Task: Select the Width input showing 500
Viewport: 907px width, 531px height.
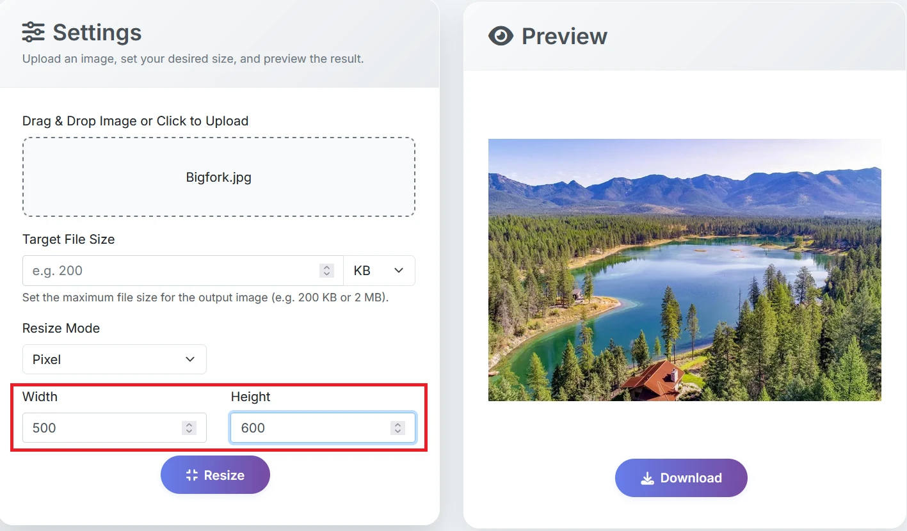Action: 102,427
